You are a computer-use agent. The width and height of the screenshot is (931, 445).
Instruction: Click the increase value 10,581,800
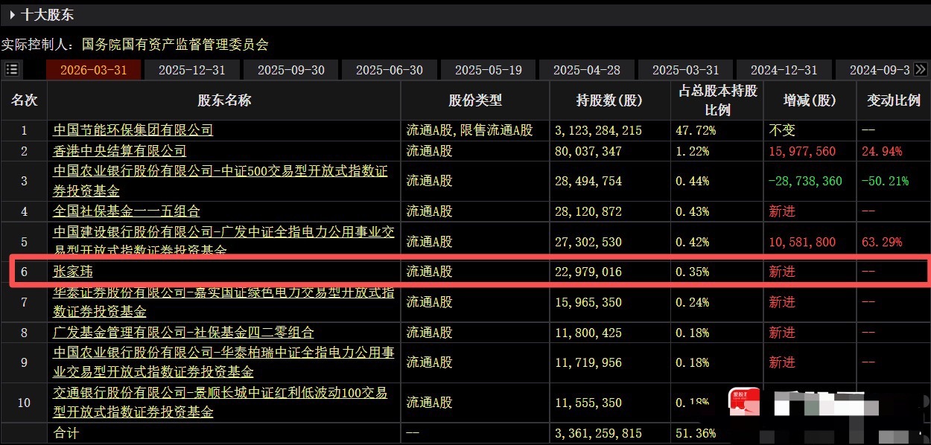[802, 242]
